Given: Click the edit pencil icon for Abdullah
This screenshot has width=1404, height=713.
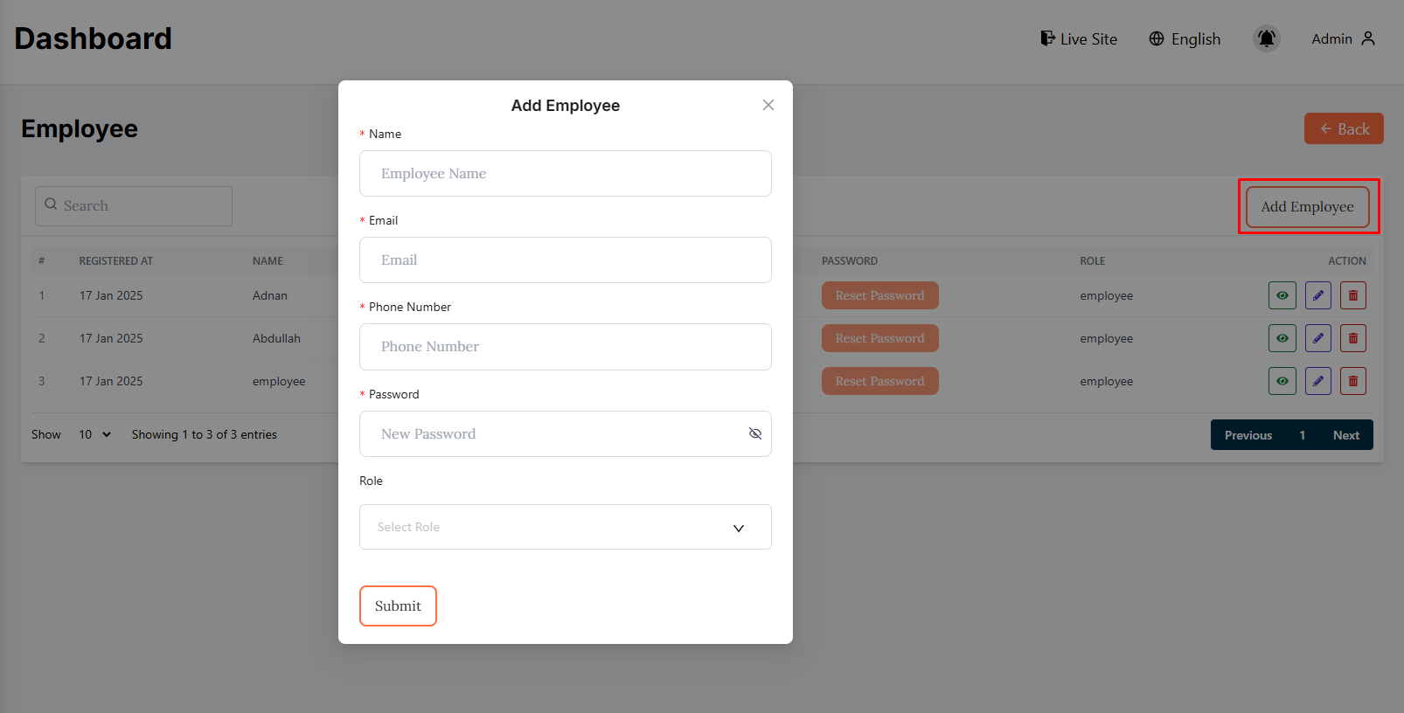Looking at the screenshot, I should (1317, 338).
